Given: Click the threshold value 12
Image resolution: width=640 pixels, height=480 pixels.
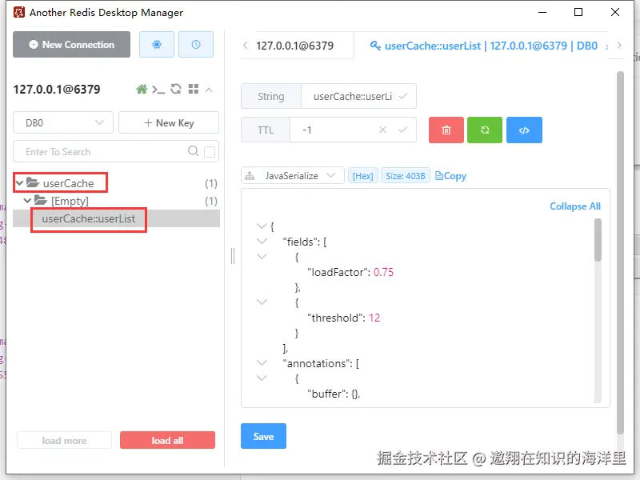Looking at the screenshot, I should pyautogui.click(x=374, y=318).
